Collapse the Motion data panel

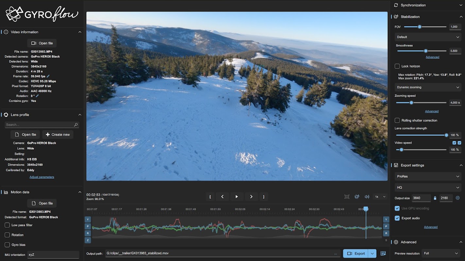tap(80, 192)
